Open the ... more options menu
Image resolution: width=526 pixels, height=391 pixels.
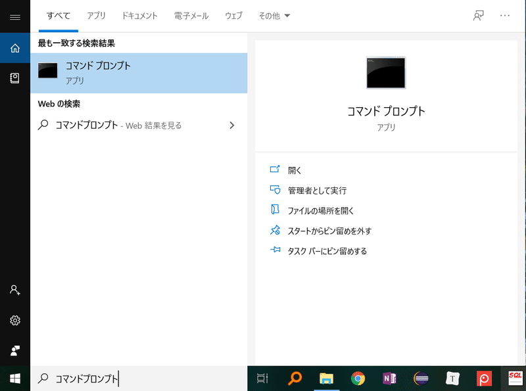click(x=504, y=16)
